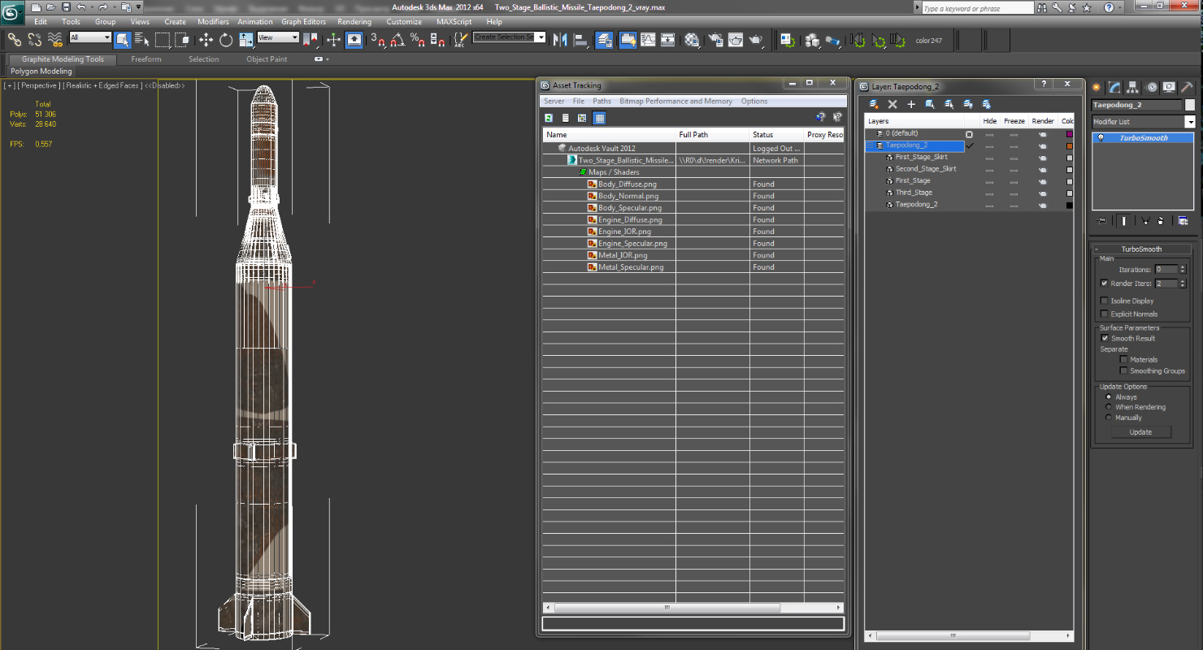Toggle Smooth Result checkbox
This screenshot has height=650, width=1203.
tap(1105, 338)
